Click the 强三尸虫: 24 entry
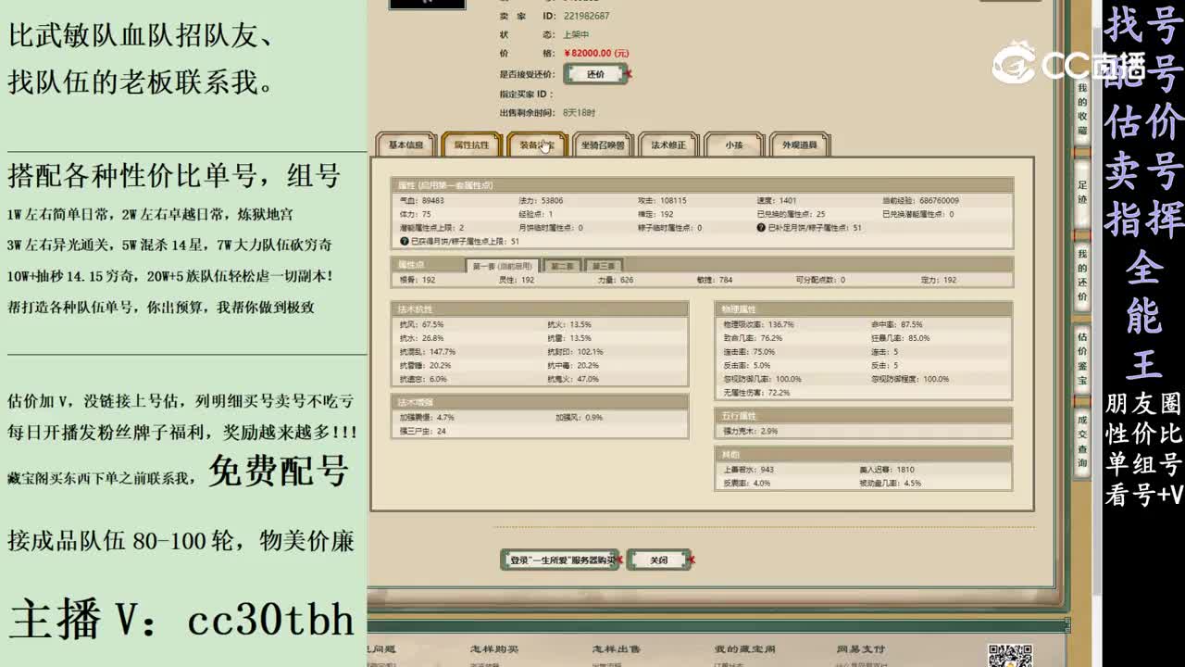Screen dimensions: 1185x667 (422, 431)
